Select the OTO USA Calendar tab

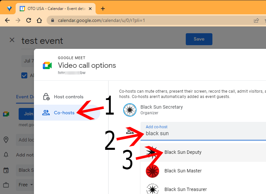(56, 9)
